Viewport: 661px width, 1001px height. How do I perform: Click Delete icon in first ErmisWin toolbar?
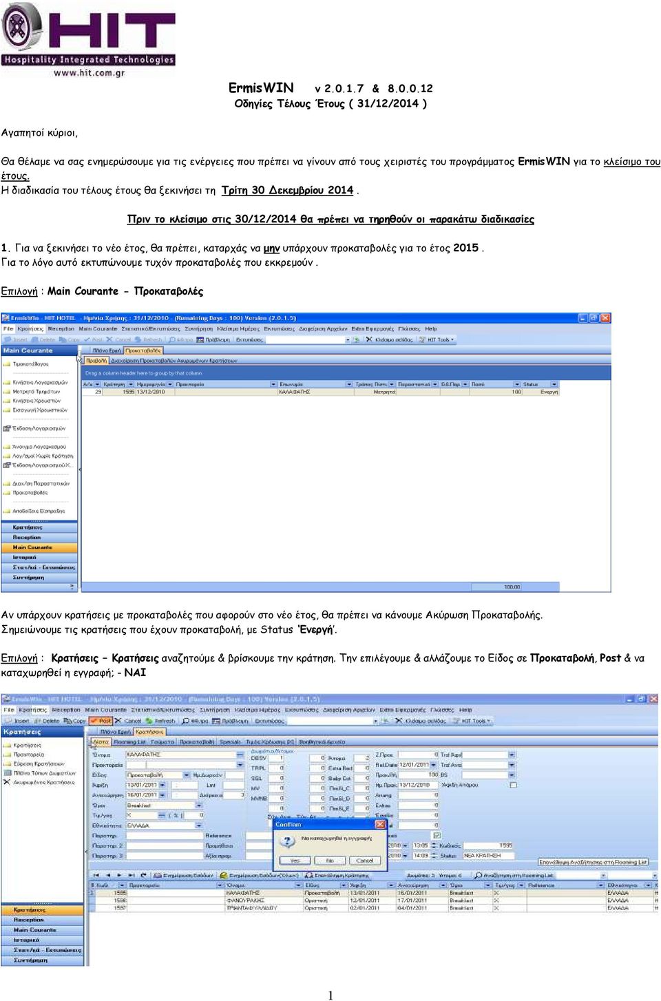click(x=43, y=339)
